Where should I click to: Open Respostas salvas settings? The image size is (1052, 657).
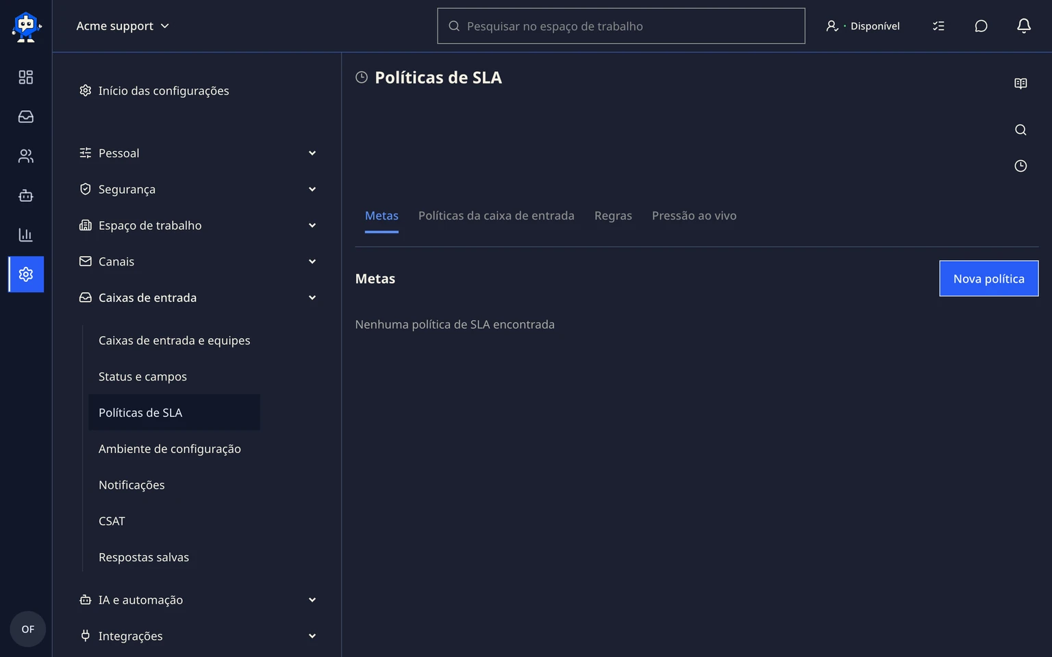pos(174,558)
